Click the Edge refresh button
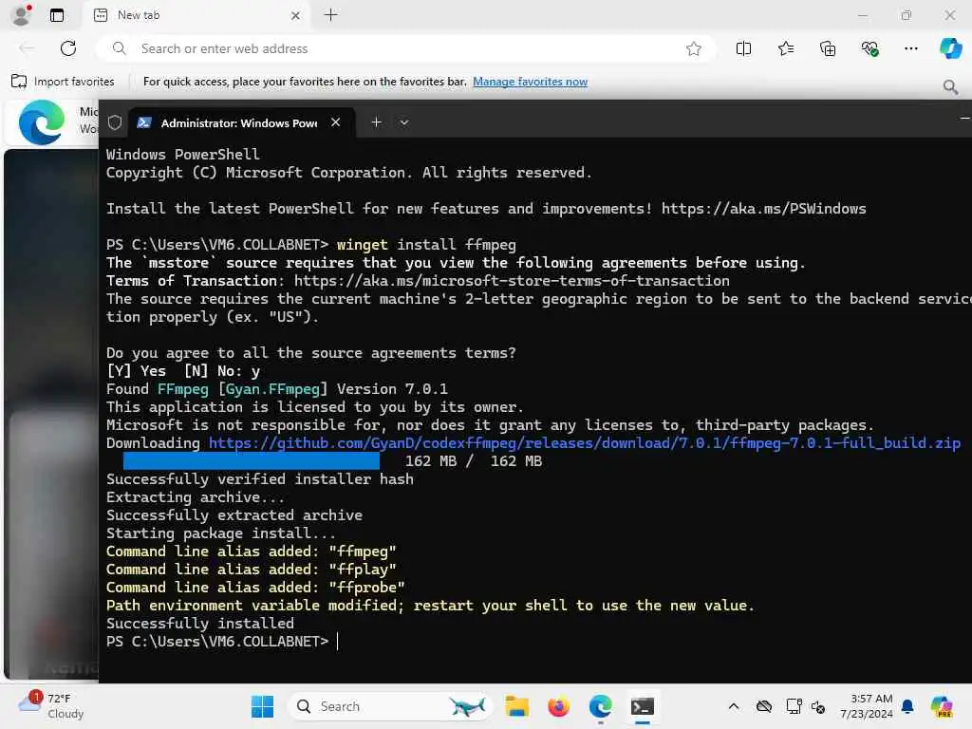The image size is (972, 729). 68,48
